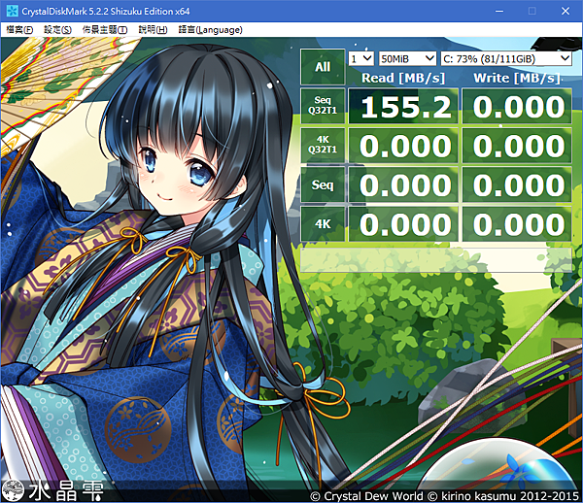Click the Seq Q32T1 write result 0.000

517,106
